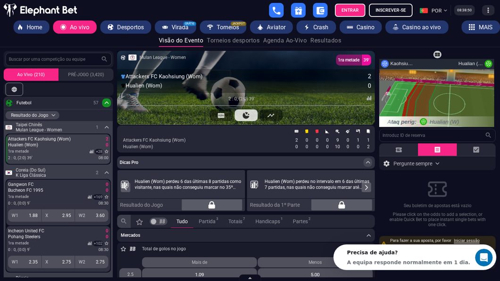
Task: Select the pie chart stats view
Action: (x=246, y=116)
